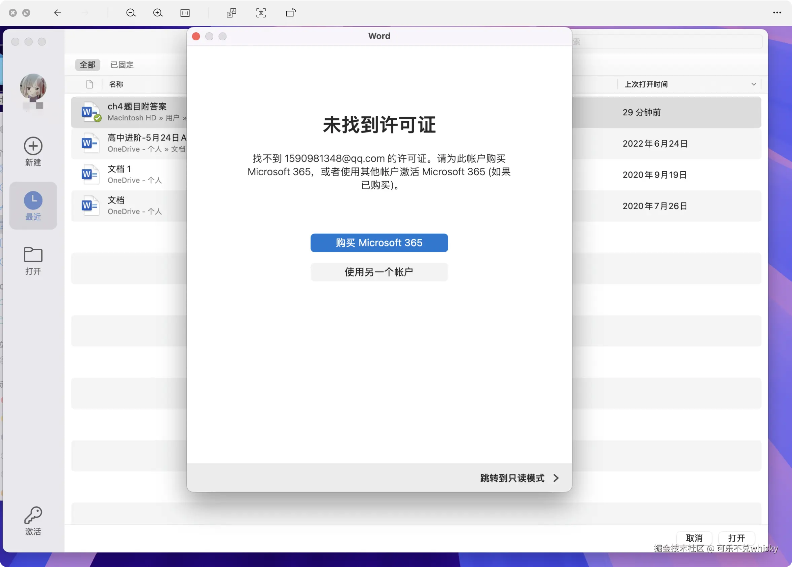Open the translate tool icon
The width and height of the screenshot is (792, 567).
pos(231,13)
